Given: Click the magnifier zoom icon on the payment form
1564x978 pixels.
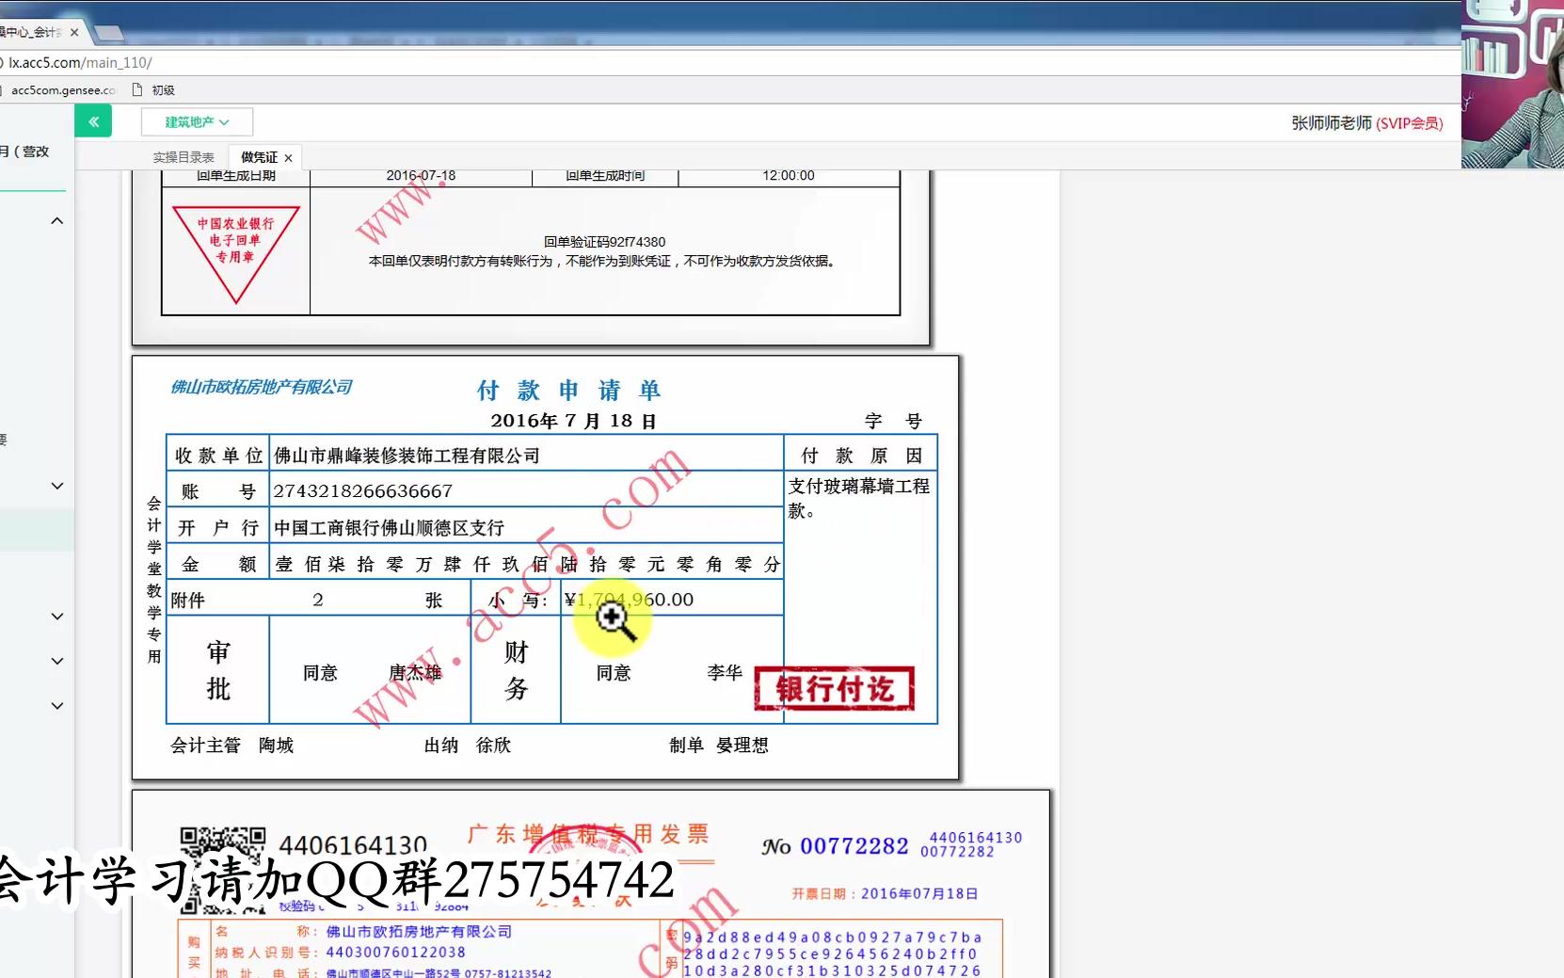Looking at the screenshot, I should pyautogui.click(x=612, y=619).
